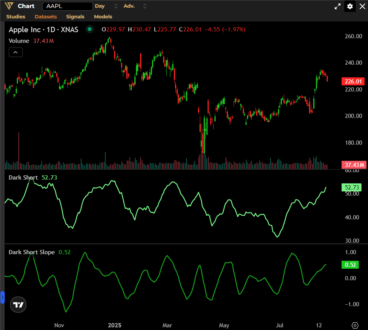368x330 pixels.
Task: Collapse the indicator legend with caret button
Action: coord(15,52)
